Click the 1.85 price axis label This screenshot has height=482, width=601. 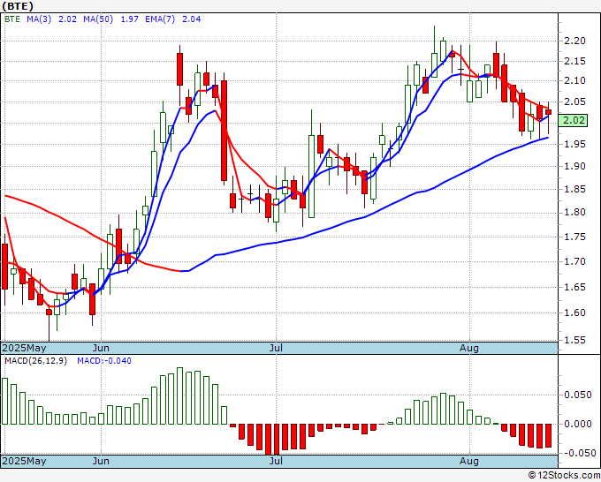(x=574, y=189)
